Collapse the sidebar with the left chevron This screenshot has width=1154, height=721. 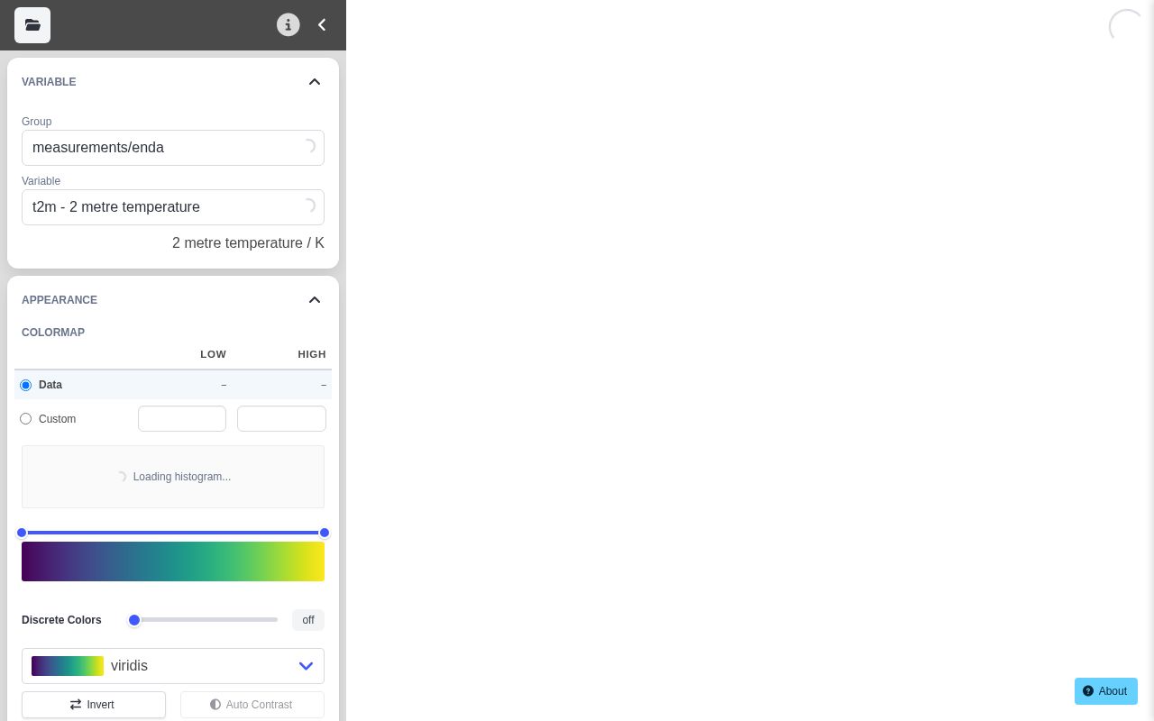[x=322, y=25]
